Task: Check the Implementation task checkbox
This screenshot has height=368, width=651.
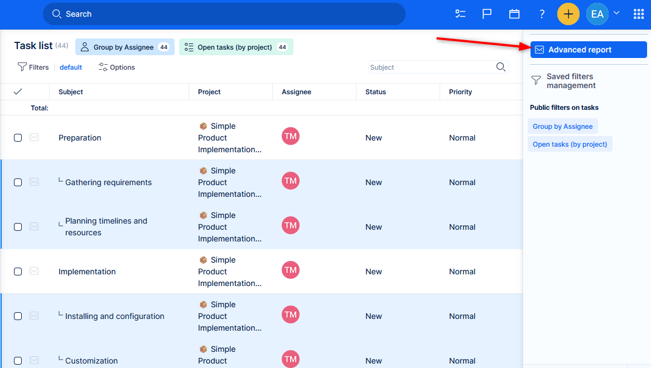Action: (18, 272)
